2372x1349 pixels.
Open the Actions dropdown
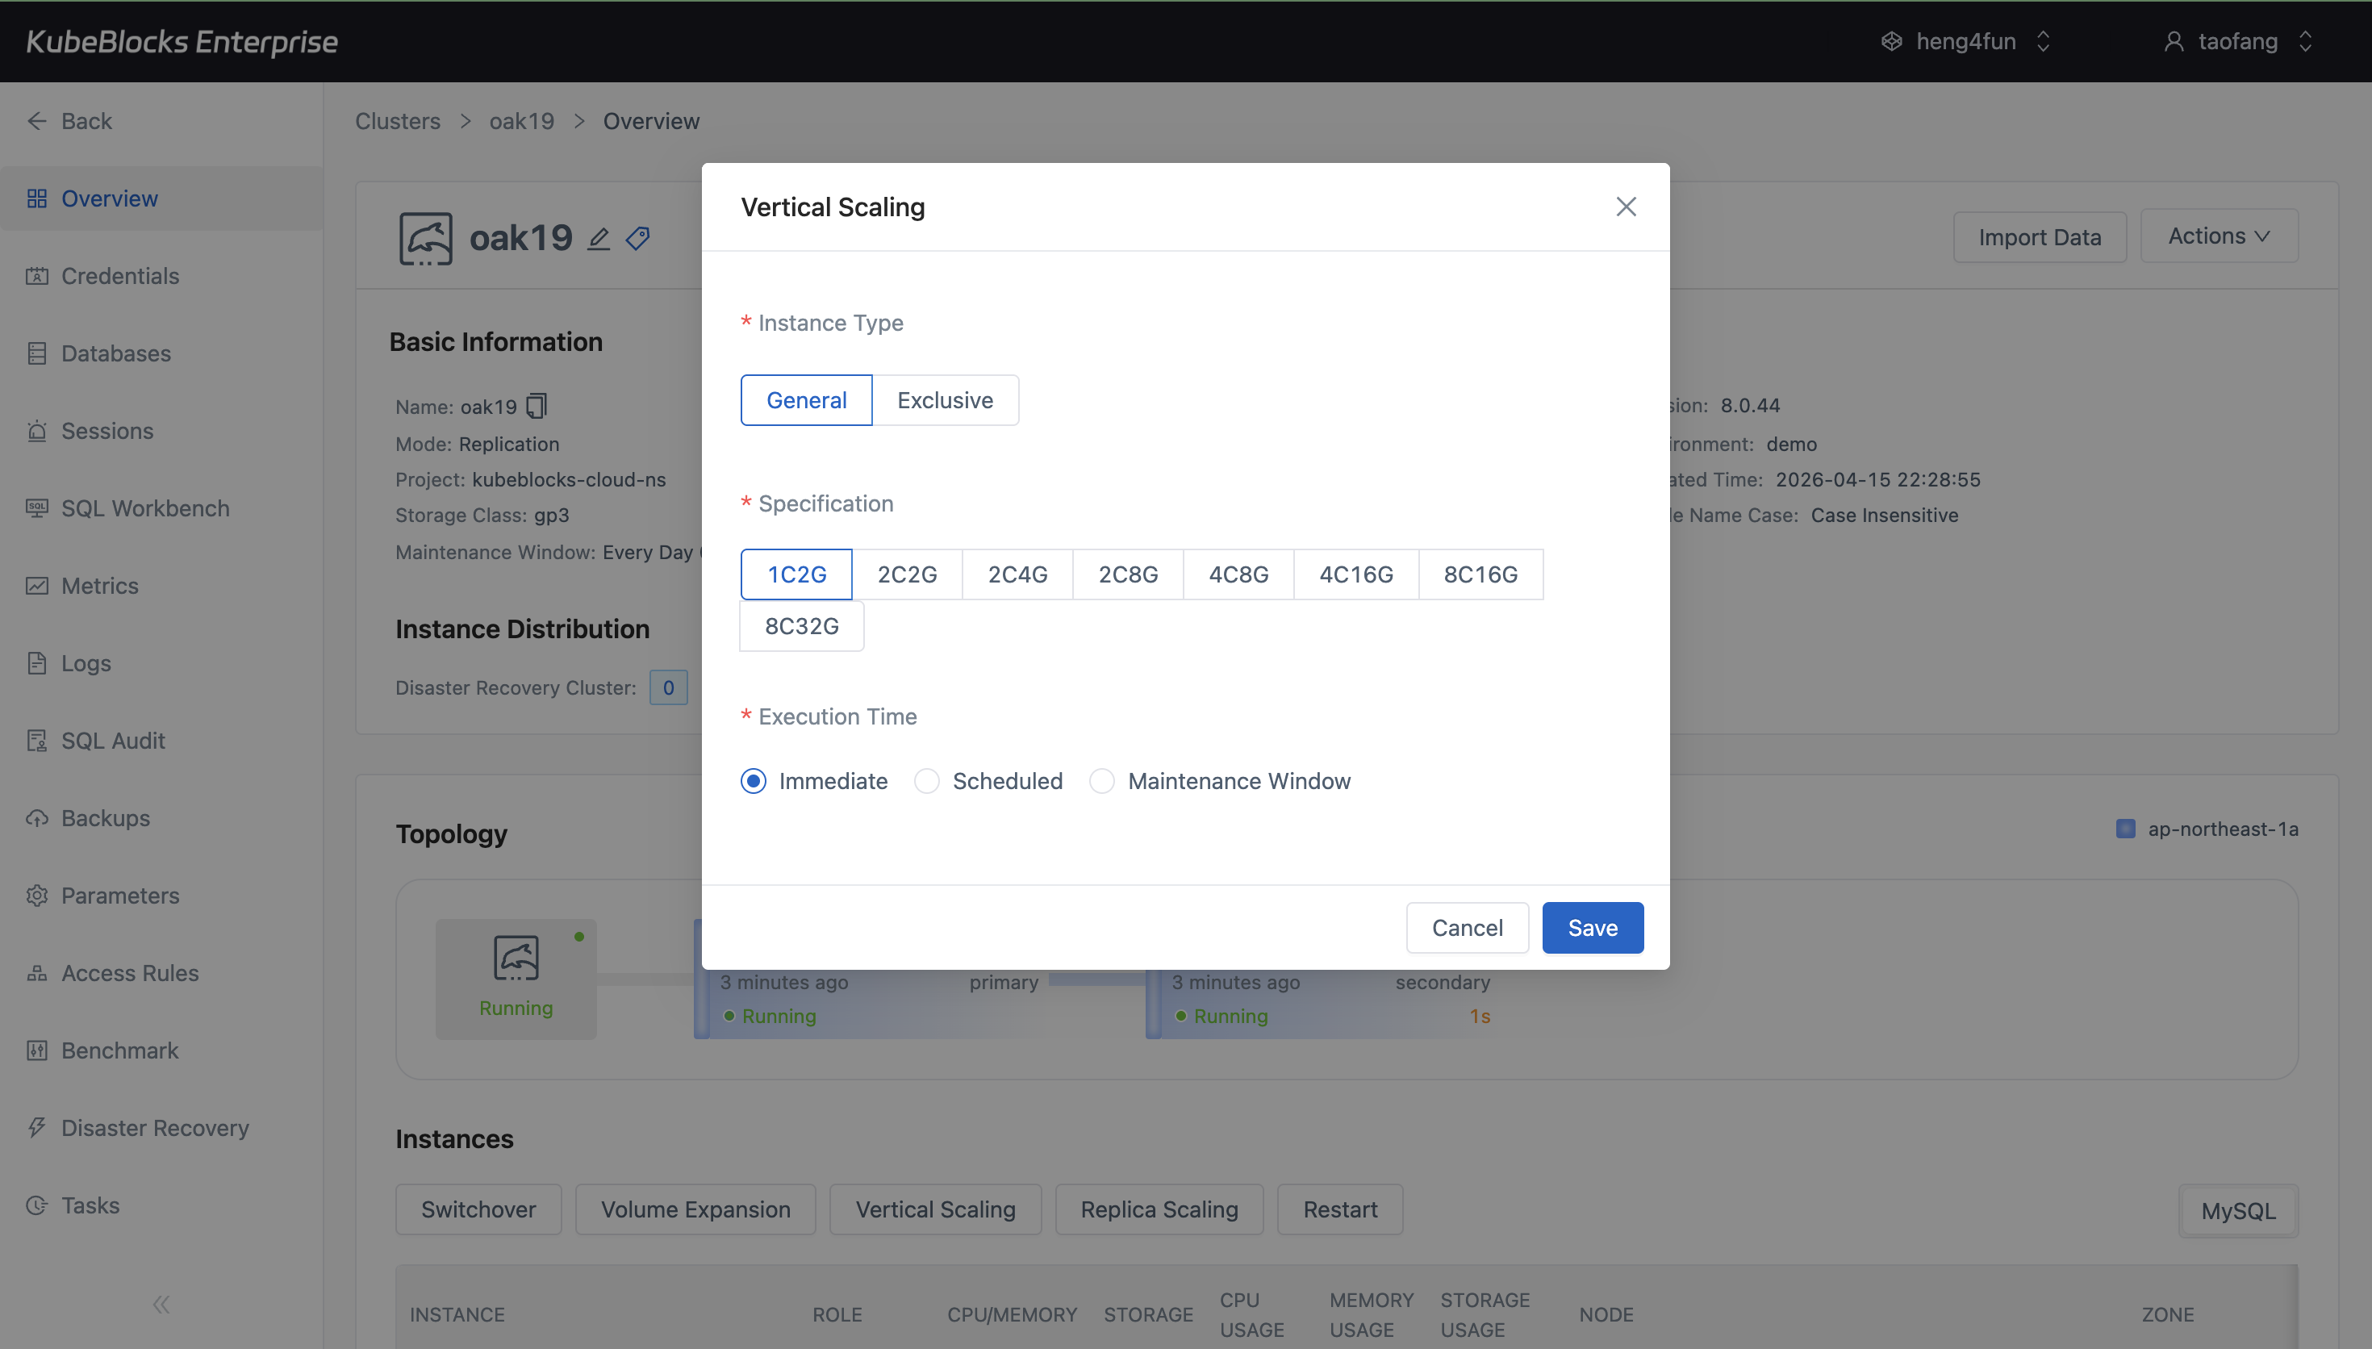click(x=2220, y=236)
